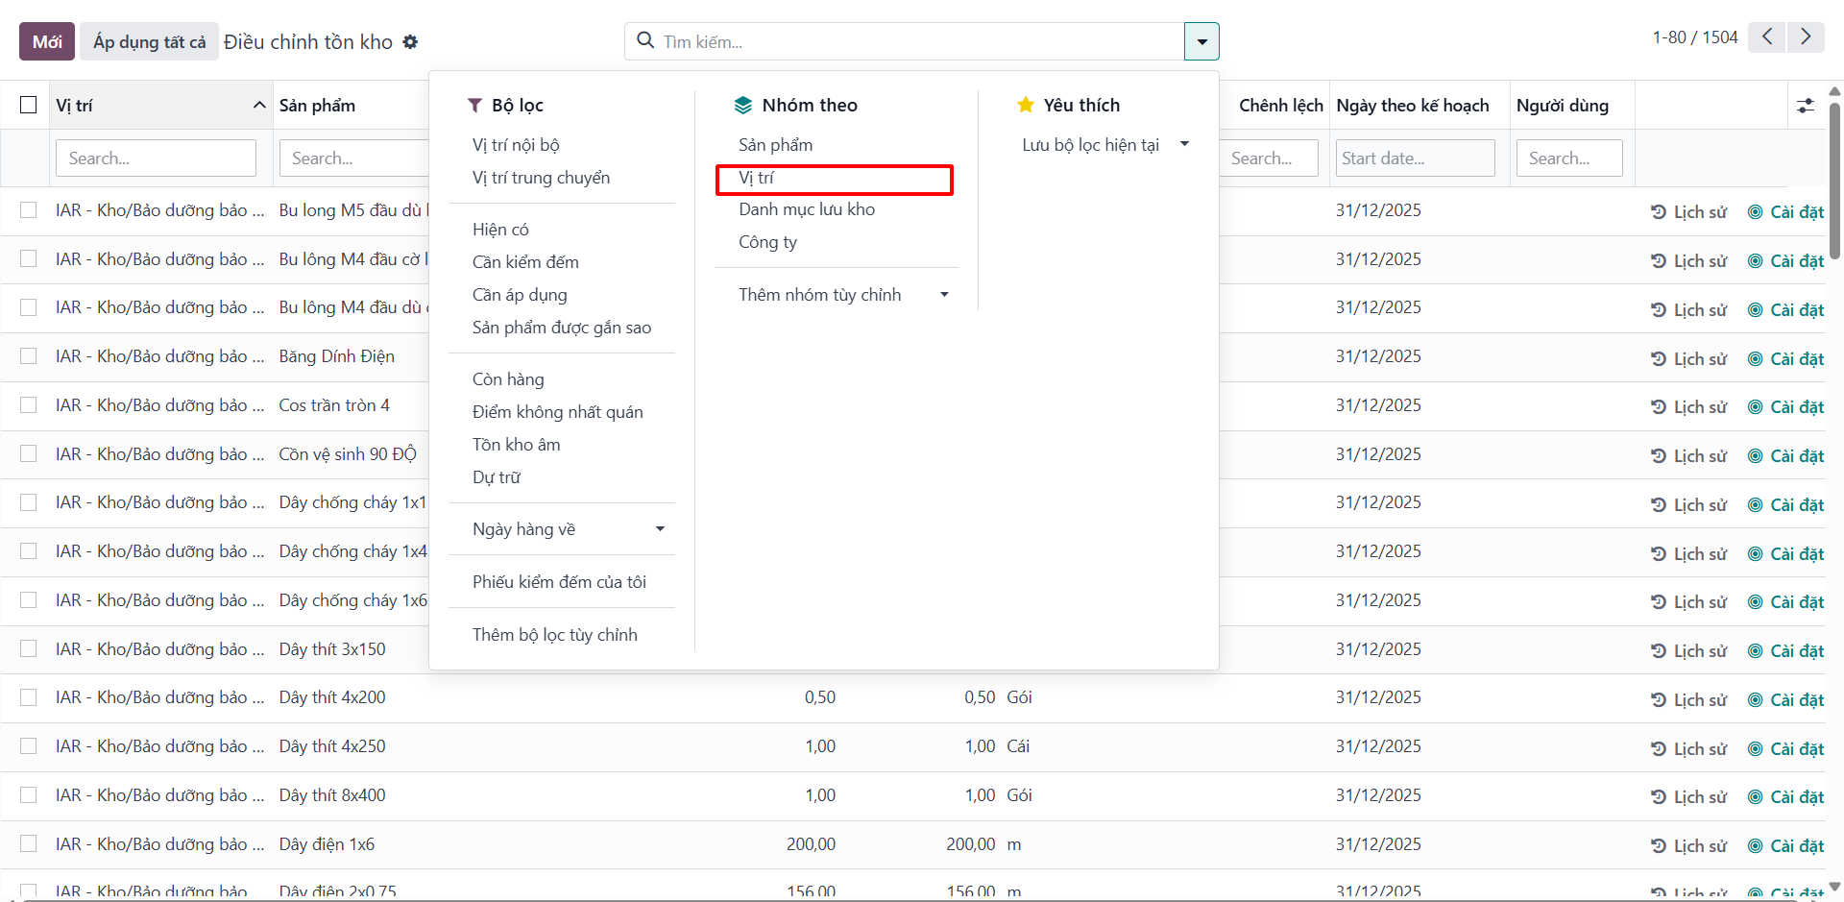
Task: Focus the Vị trí column search box
Action: click(156, 158)
